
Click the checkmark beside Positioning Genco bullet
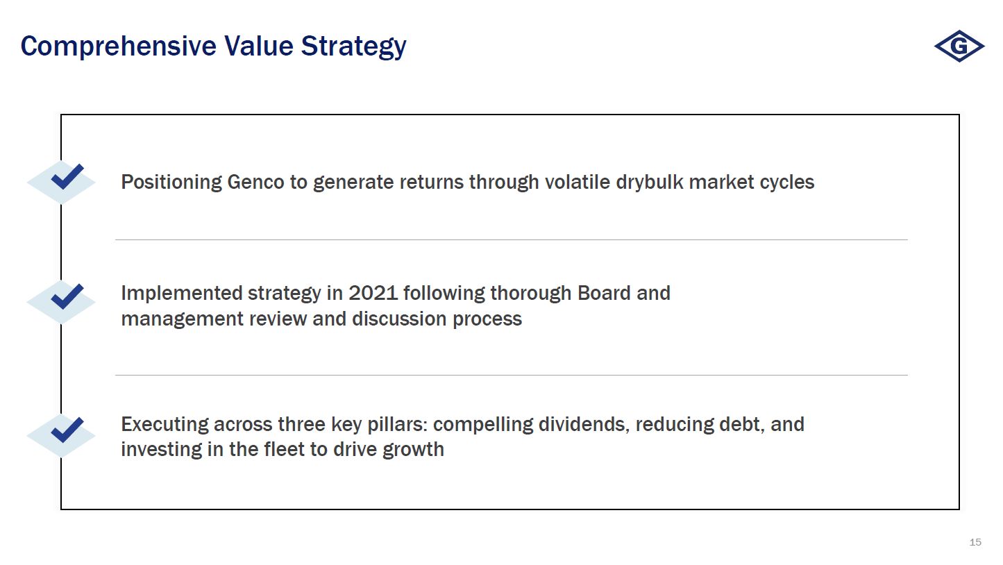67,177
